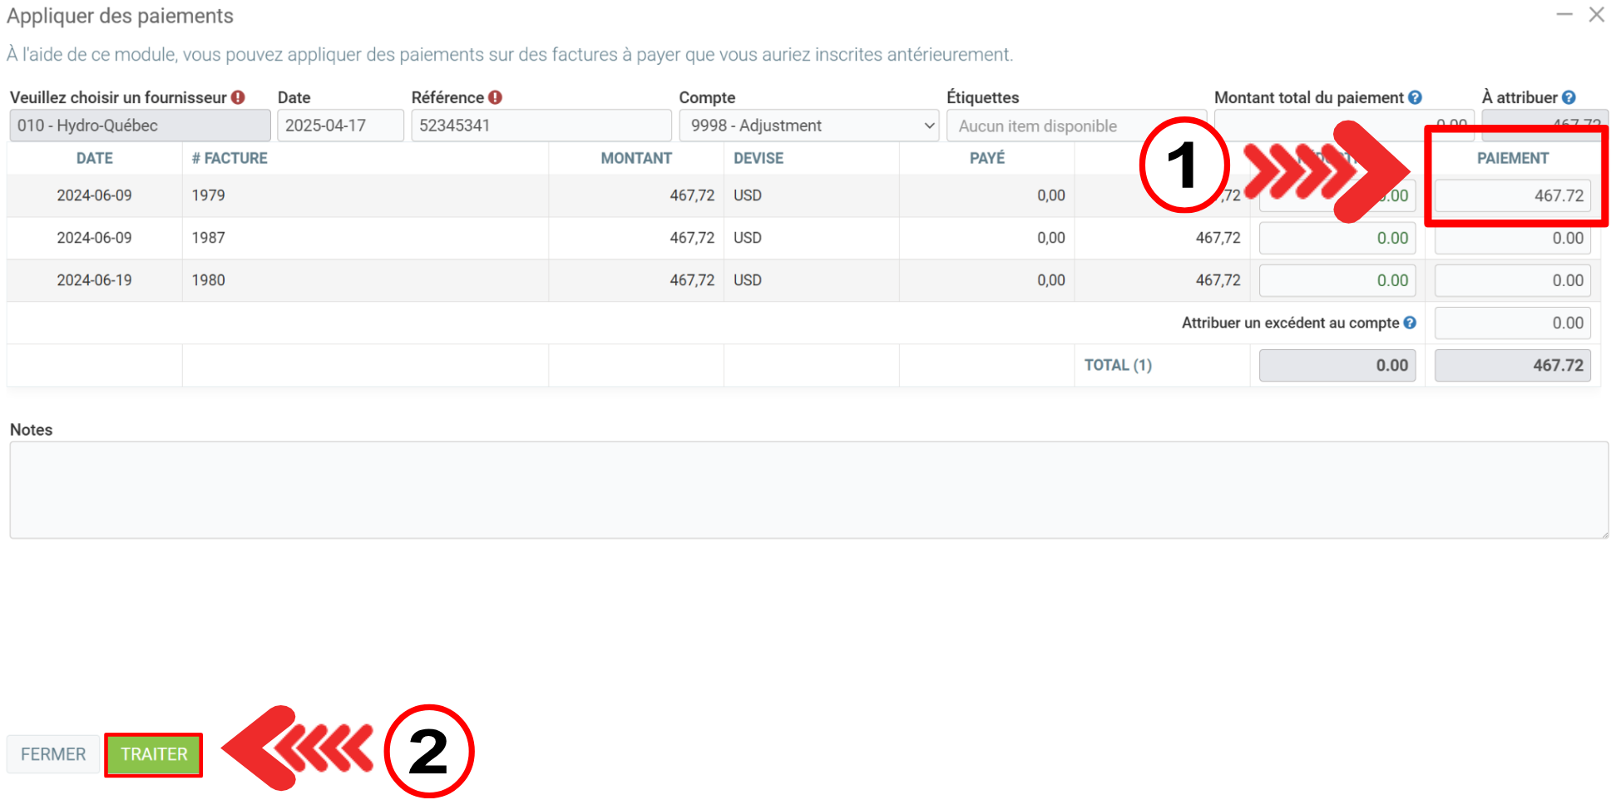
Task: Click inside the Notes text area
Action: (x=808, y=490)
